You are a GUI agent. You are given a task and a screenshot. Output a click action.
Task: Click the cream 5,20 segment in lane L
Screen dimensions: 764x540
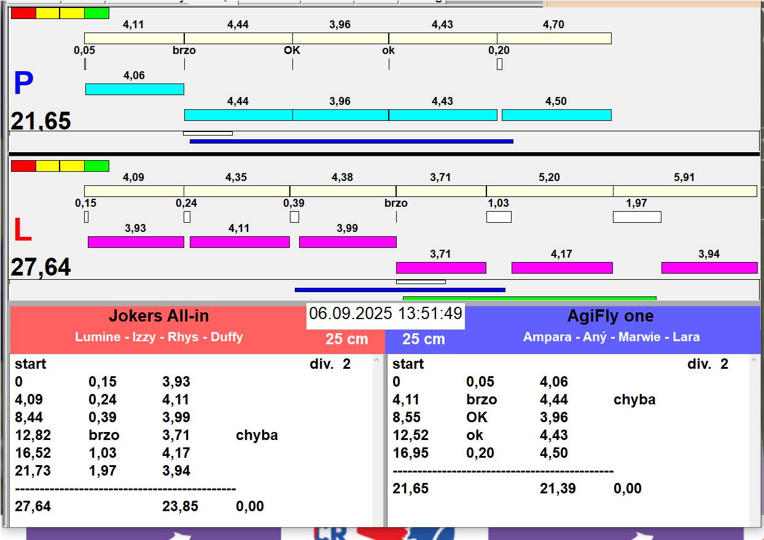click(x=550, y=191)
